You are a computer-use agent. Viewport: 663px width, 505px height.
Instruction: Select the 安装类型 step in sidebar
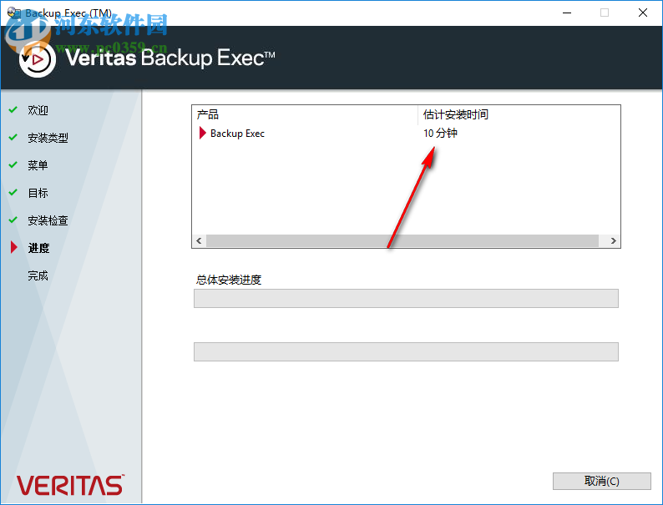coord(48,138)
